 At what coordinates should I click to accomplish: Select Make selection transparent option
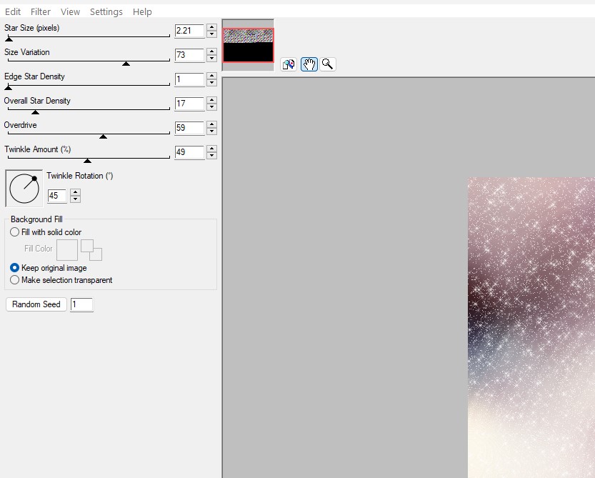(x=61, y=280)
